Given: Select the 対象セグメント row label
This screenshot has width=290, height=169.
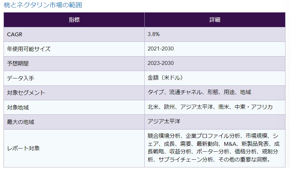Looking at the screenshot, I should (26, 93).
